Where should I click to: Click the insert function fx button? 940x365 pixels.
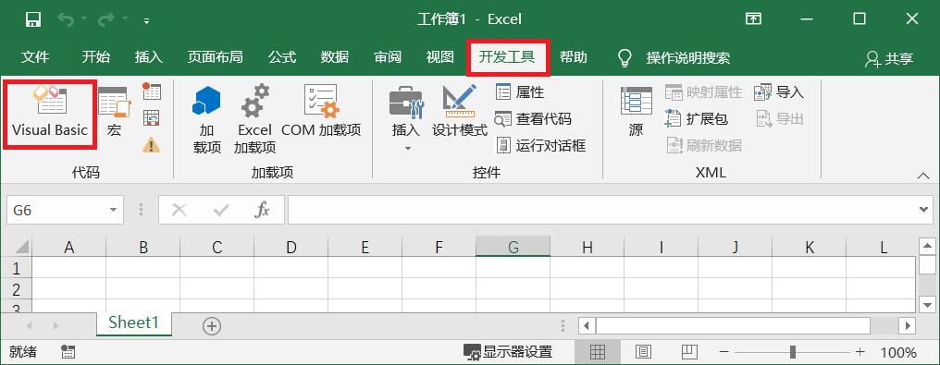(262, 210)
